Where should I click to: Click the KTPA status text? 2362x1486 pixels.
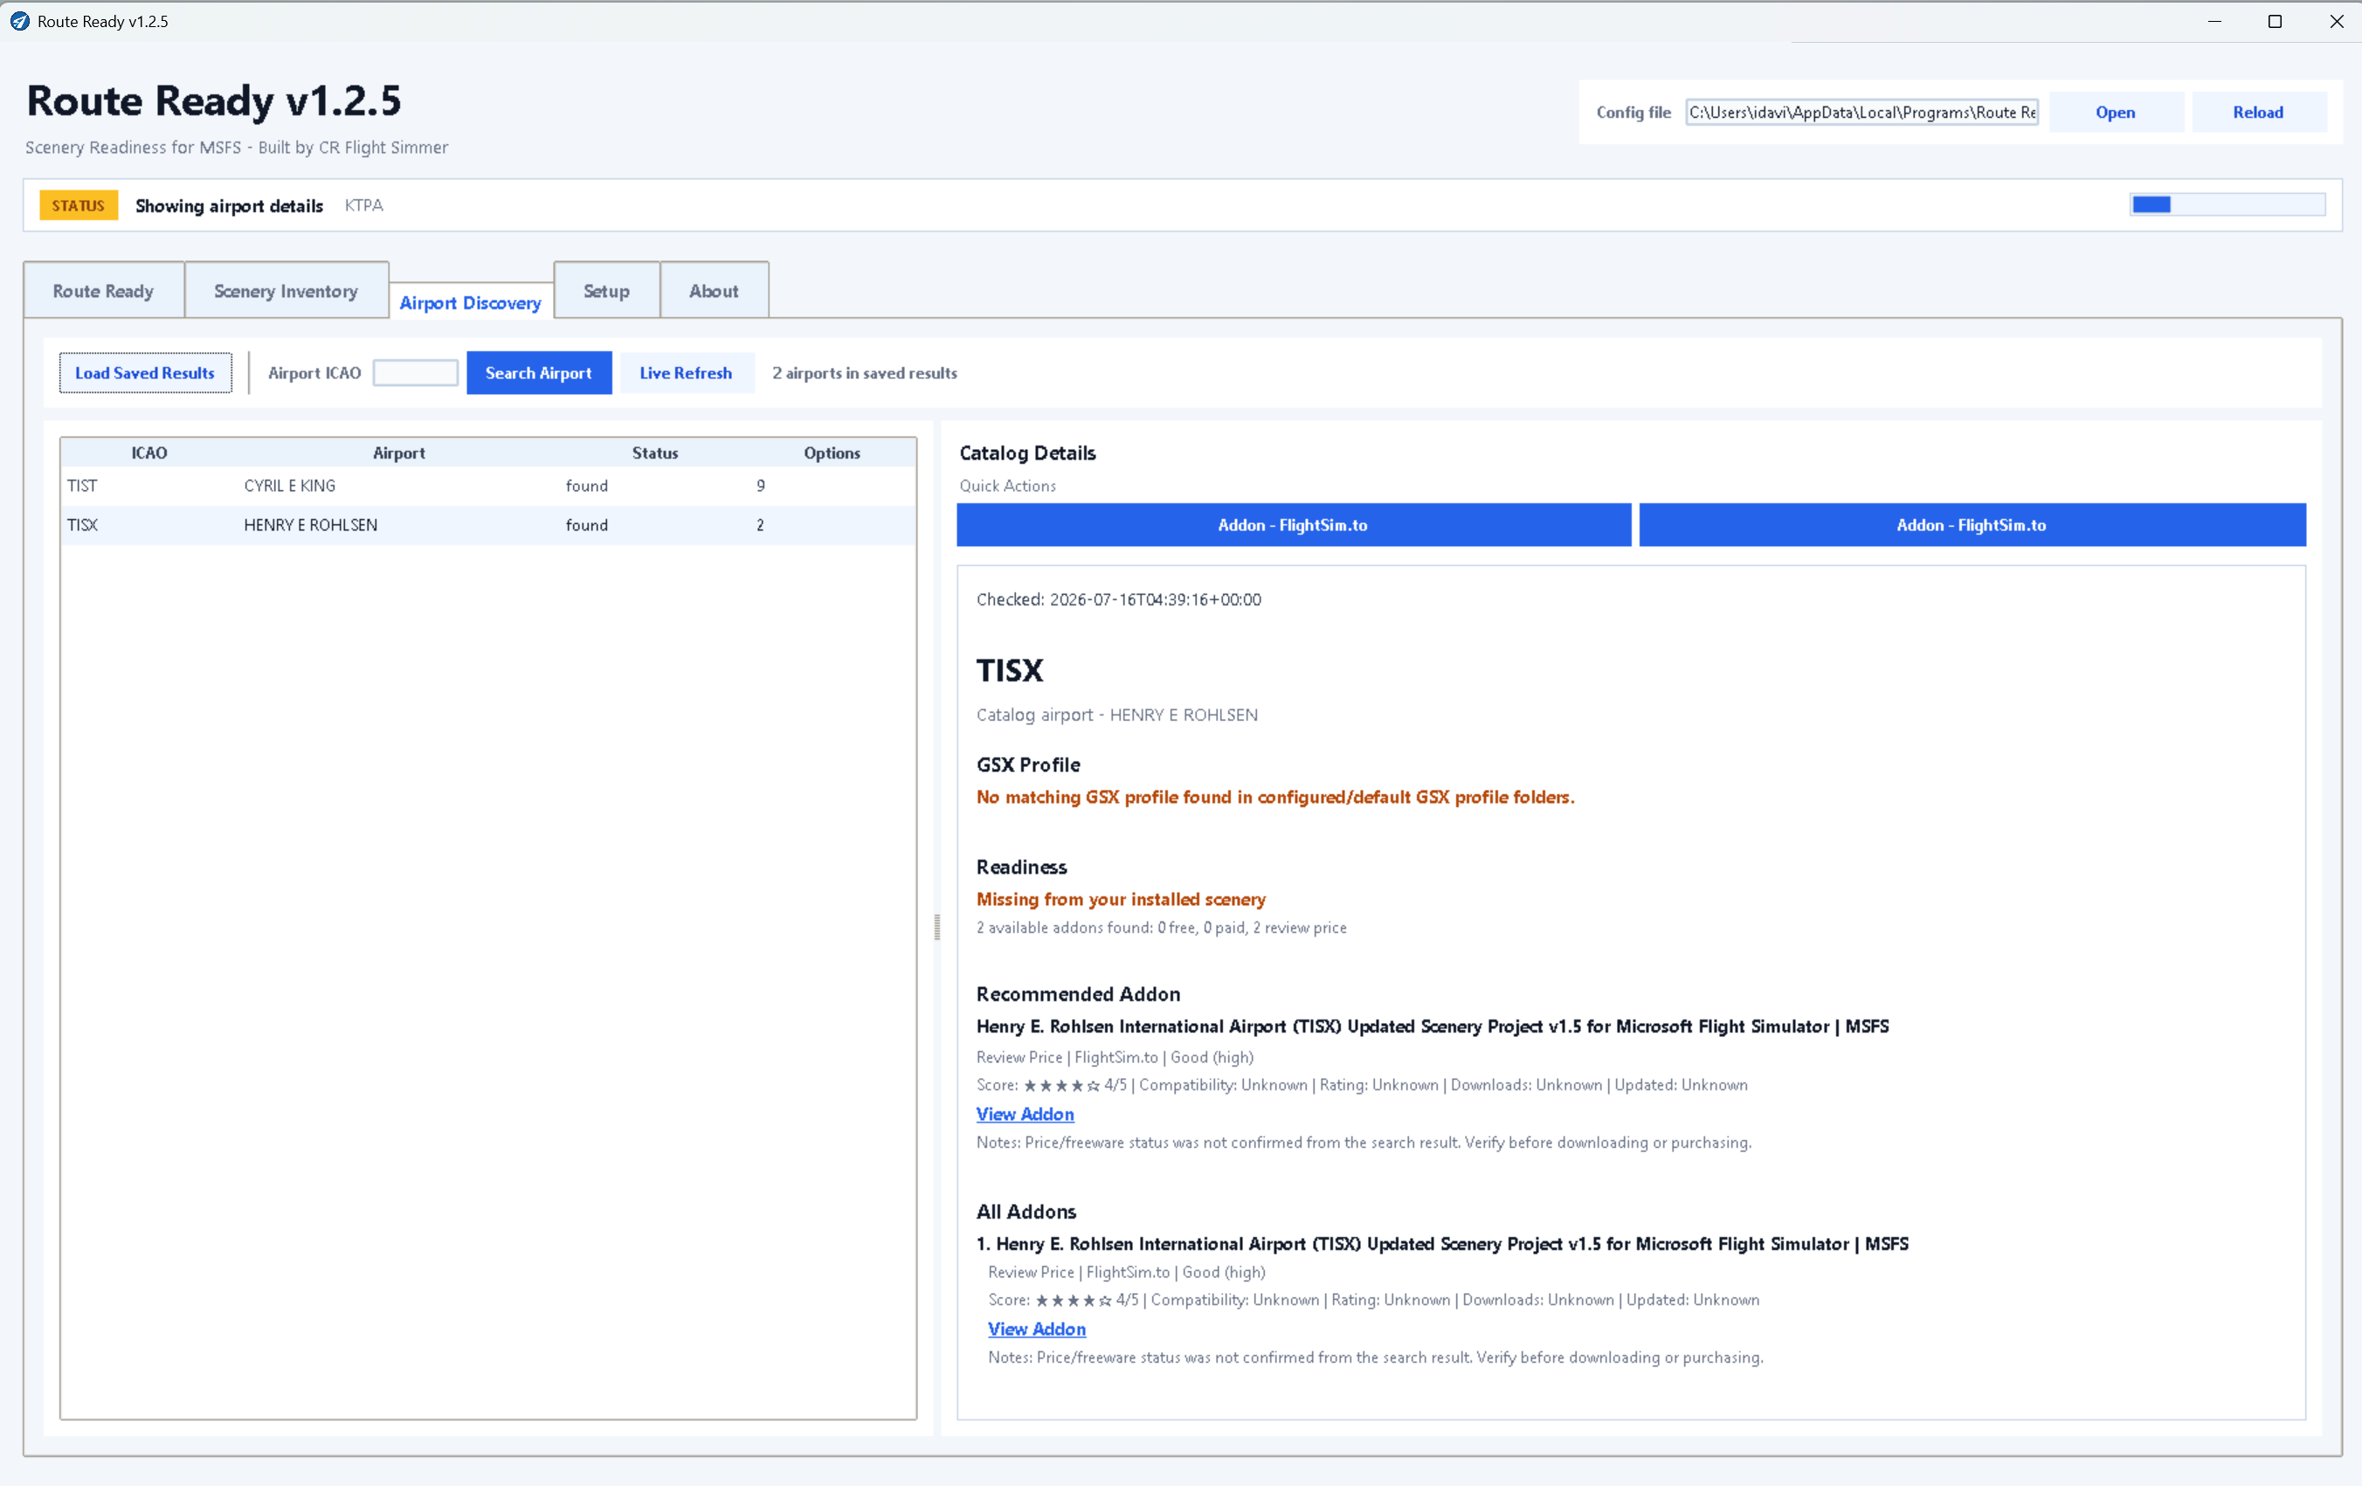pyautogui.click(x=364, y=205)
